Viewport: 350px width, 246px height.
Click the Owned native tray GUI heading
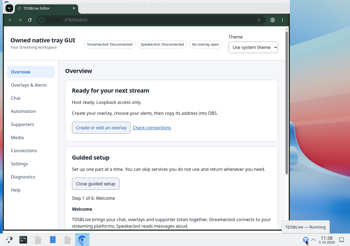coord(43,40)
